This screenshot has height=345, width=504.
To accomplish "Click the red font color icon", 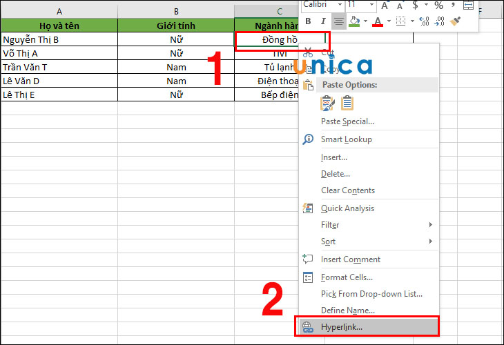I will click(x=377, y=21).
